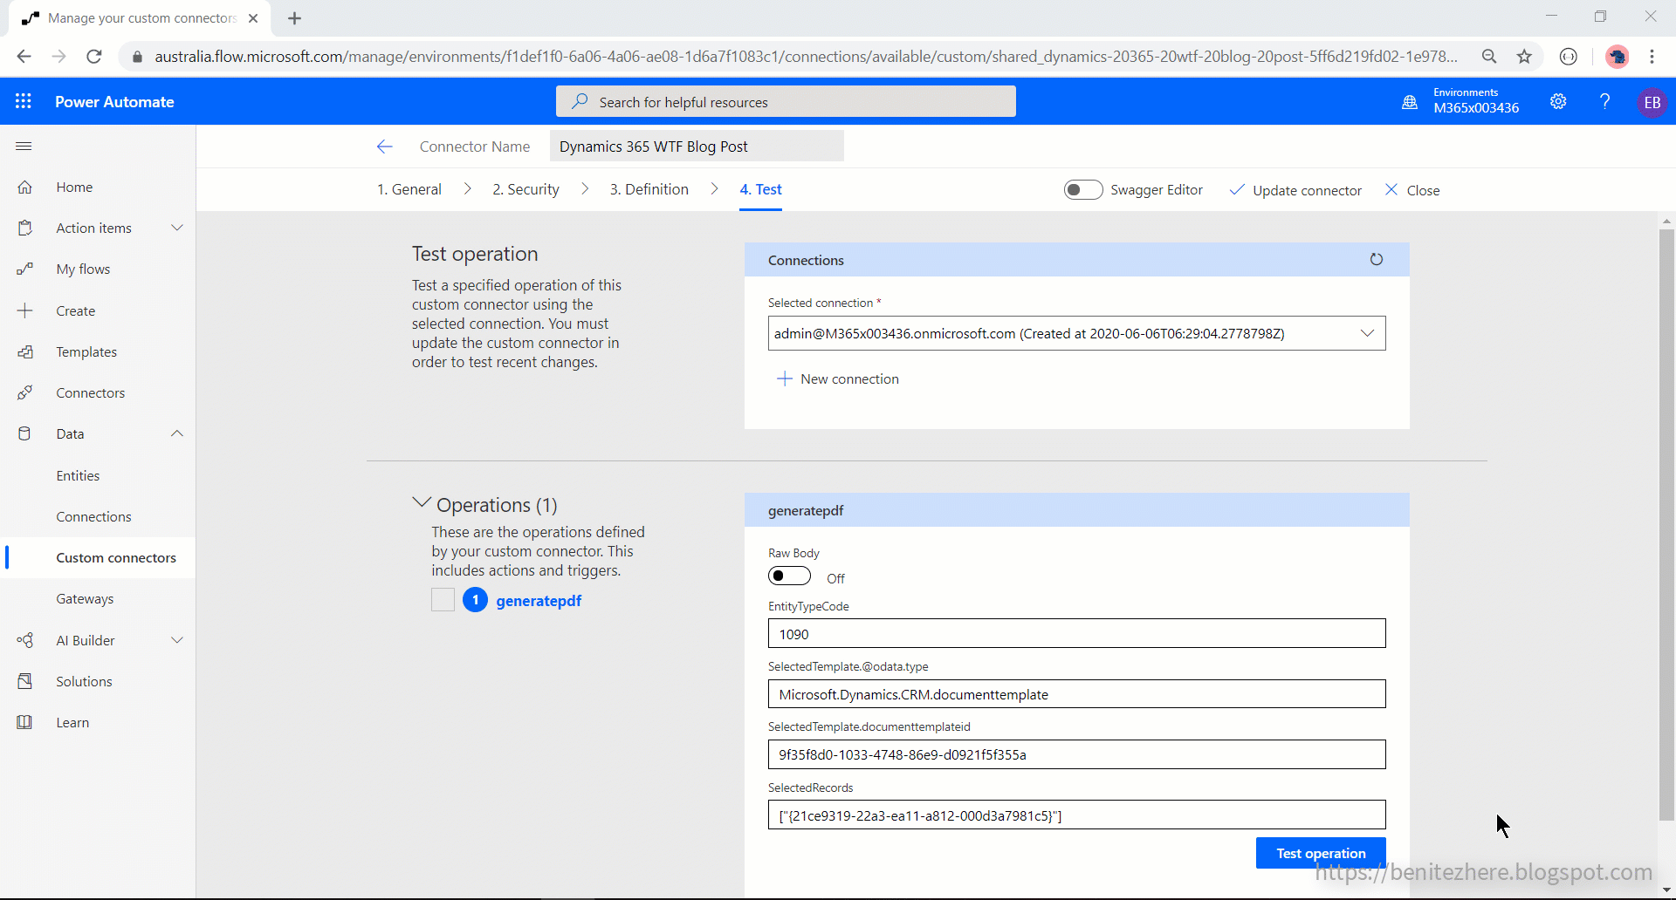
Task: Open the app launcher waffle icon
Action: coord(24,101)
